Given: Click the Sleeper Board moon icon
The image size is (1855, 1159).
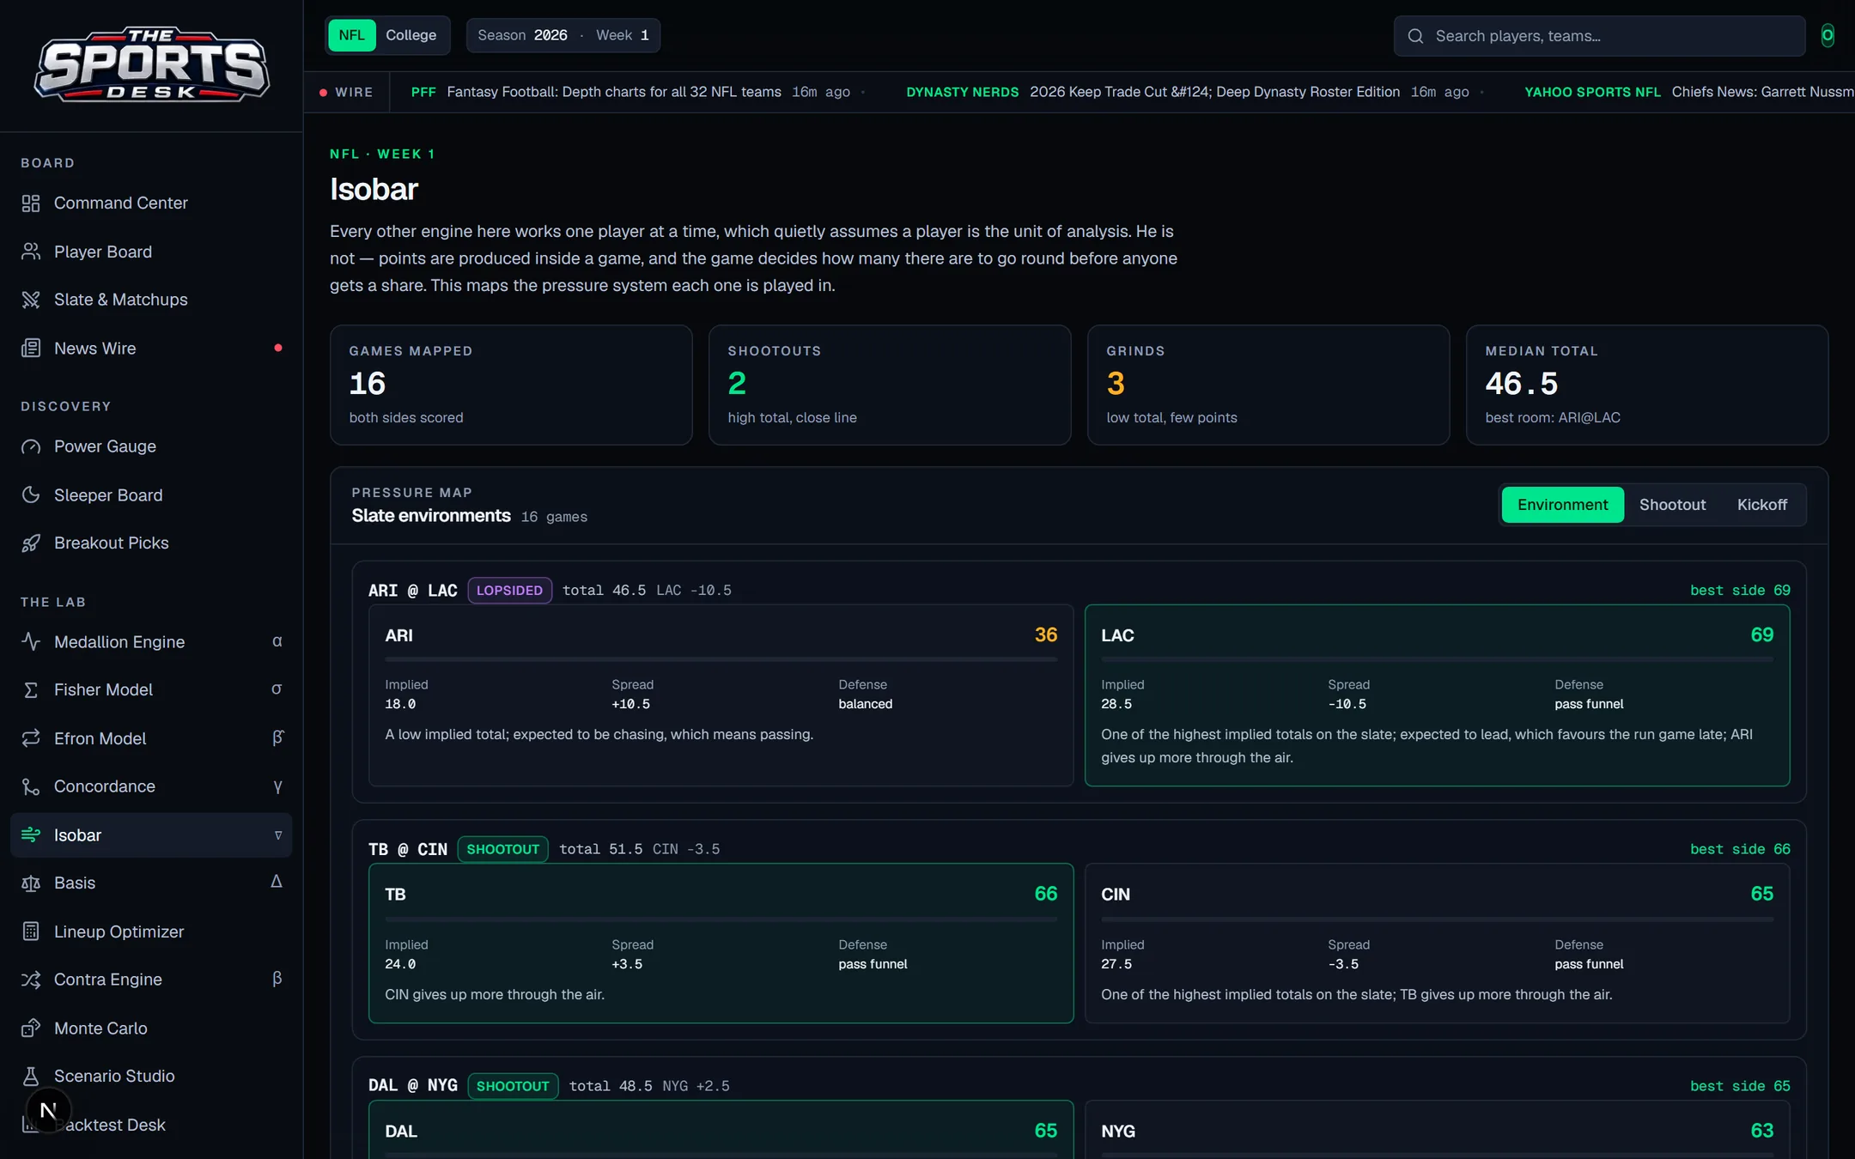Looking at the screenshot, I should [31, 495].
